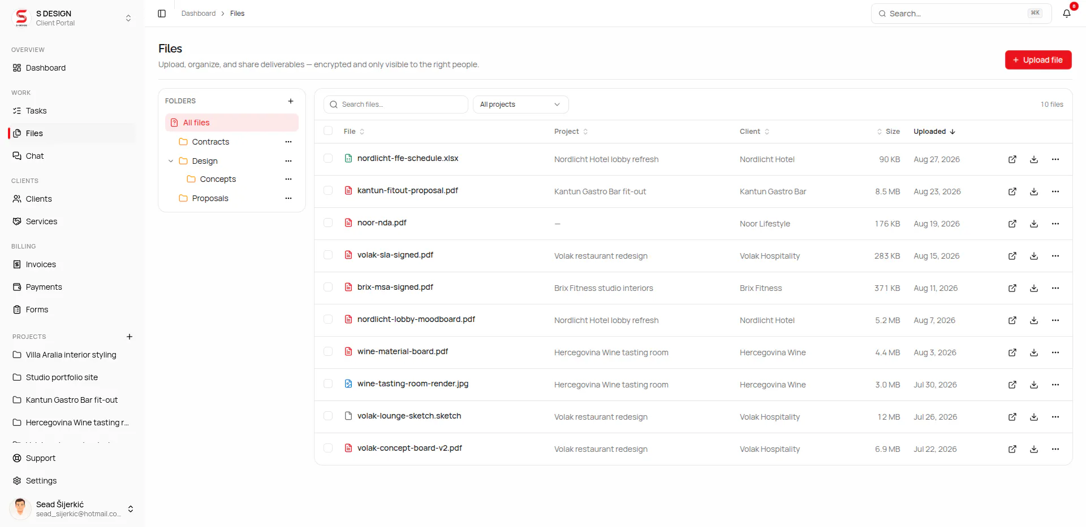Open Design folder options menu
The height and width of the screenshot is (527, 1086).
pos(288,161)
